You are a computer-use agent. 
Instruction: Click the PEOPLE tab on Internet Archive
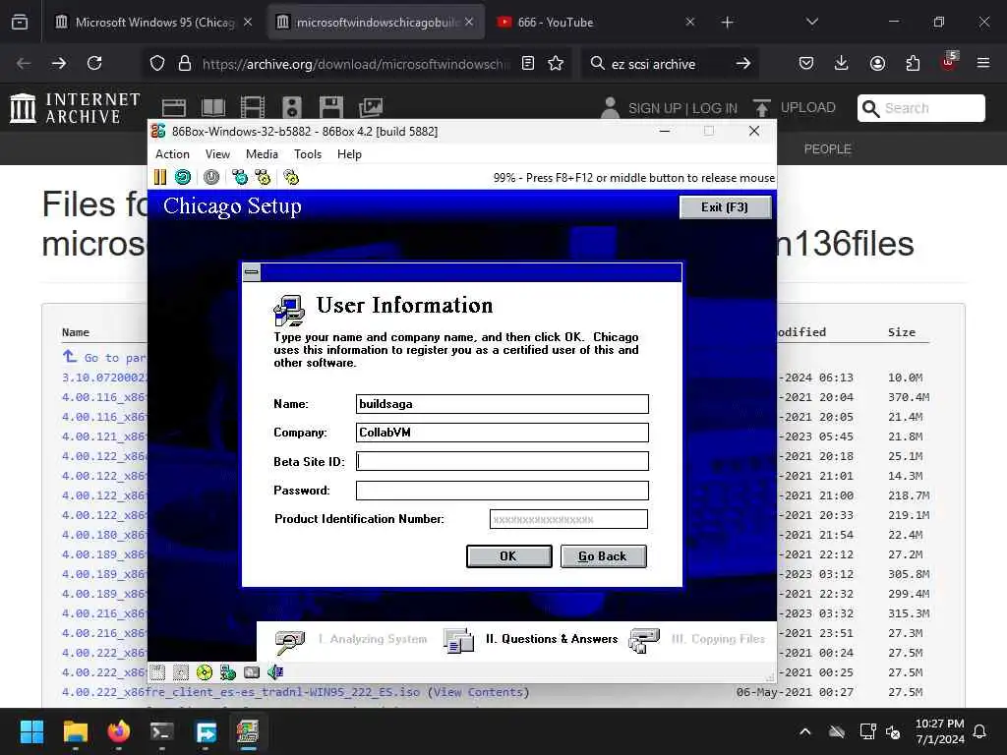coord(827,149)
